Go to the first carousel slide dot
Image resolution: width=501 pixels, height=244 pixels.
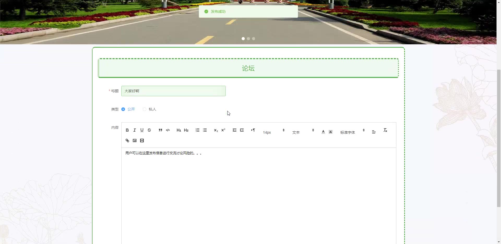point(243,39)
